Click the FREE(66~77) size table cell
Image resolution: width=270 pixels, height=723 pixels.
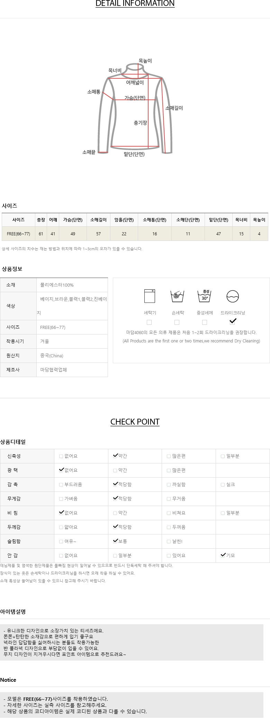18,234
